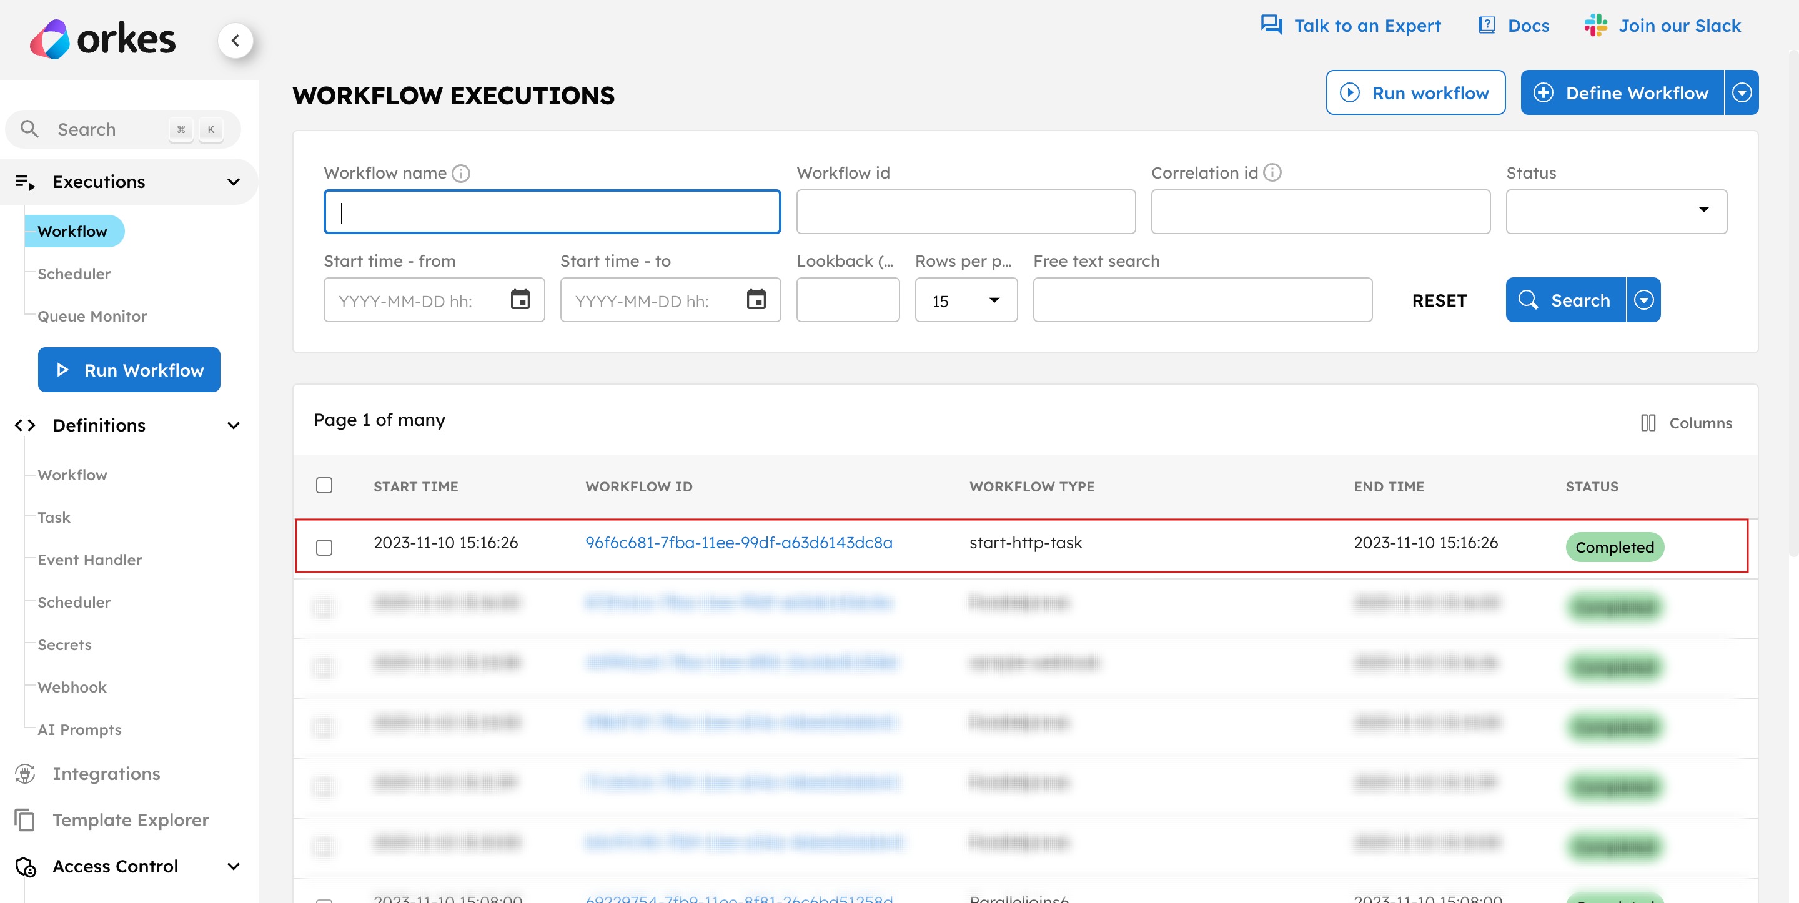
Task: Open Event Handler definitions
Action: (x=89, y=560)
